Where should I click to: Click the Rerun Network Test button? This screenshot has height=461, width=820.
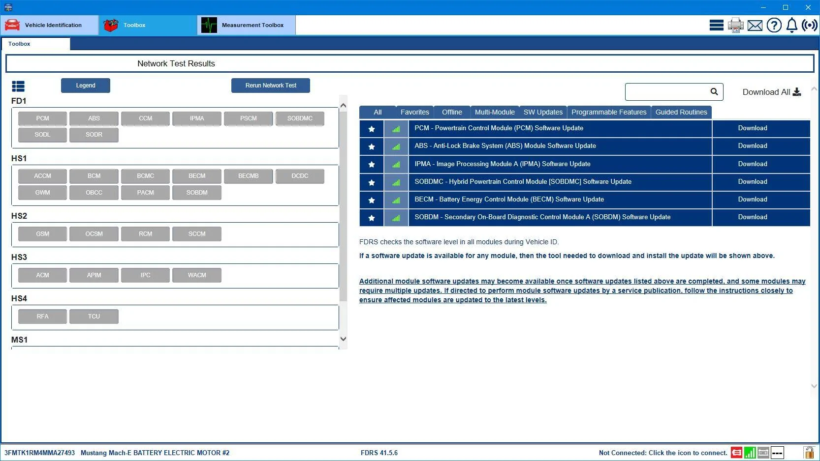[x=271, y=86]
